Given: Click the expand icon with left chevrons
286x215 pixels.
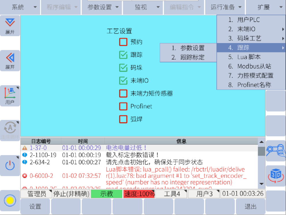Looking at the screenshot, I should (x=10, y=61).
